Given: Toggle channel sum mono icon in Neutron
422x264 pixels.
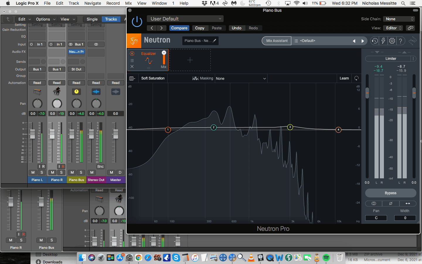Looking at the screenshot, I should pos(374,203).
